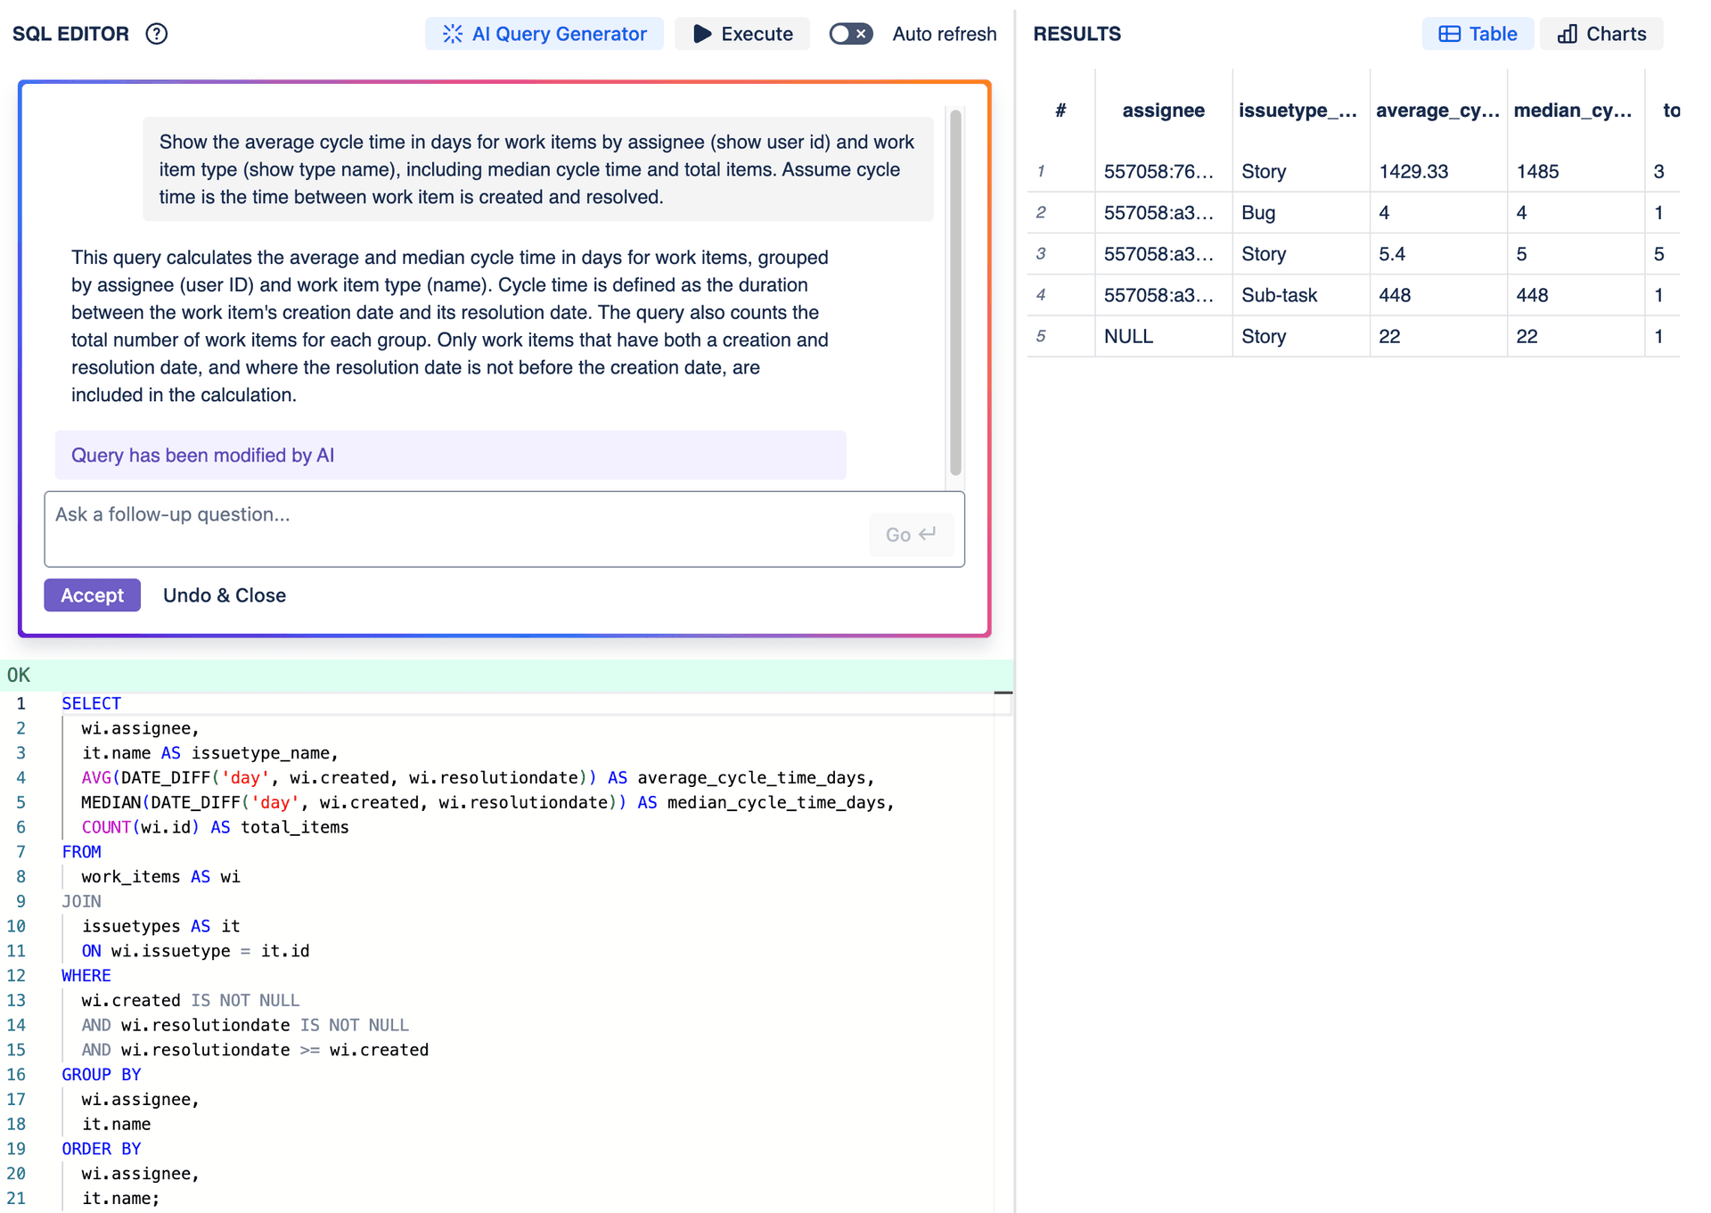Click the 'Query has been modified by AI' notice

pyautogui.click(x=450, y=455)
